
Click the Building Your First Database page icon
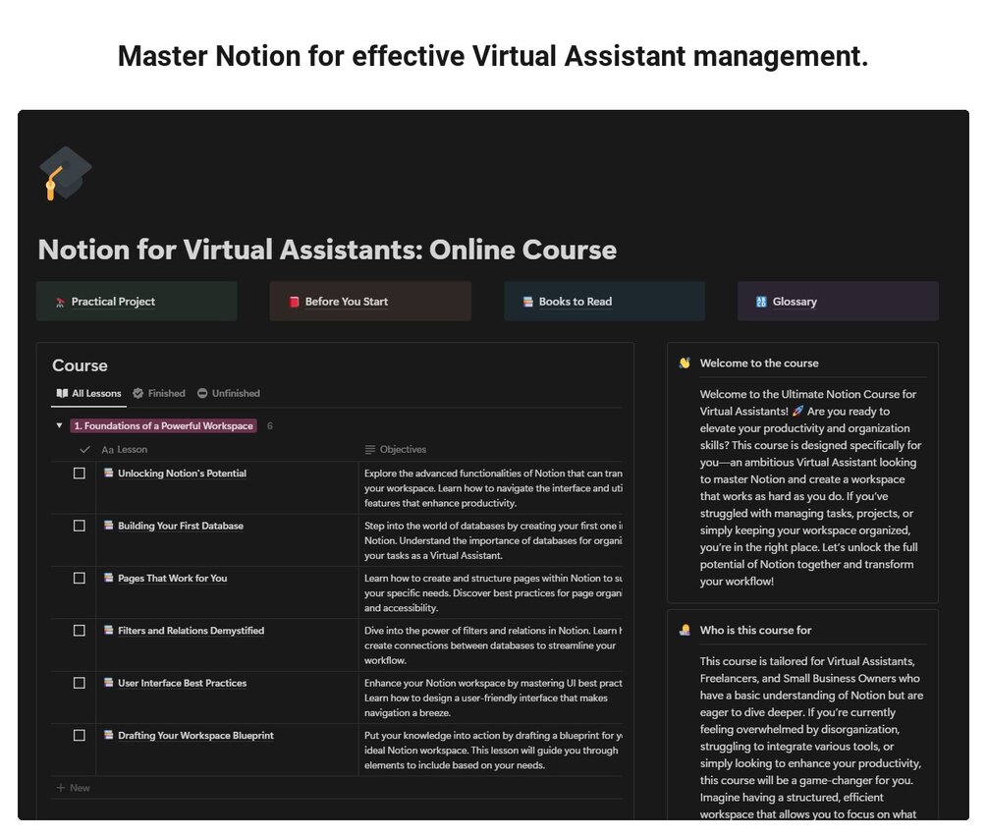pyautogui.click(x=109, y=525)
